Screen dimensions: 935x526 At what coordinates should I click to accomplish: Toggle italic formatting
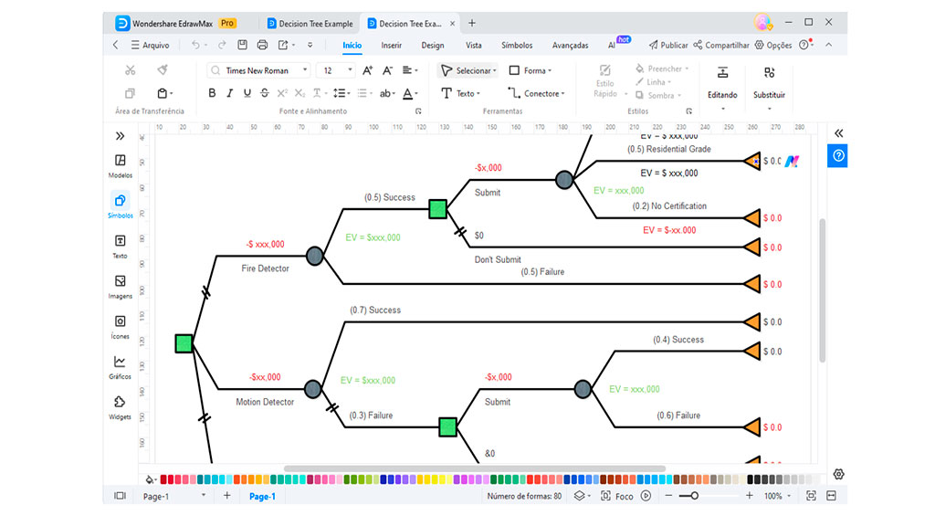[229, 93]
